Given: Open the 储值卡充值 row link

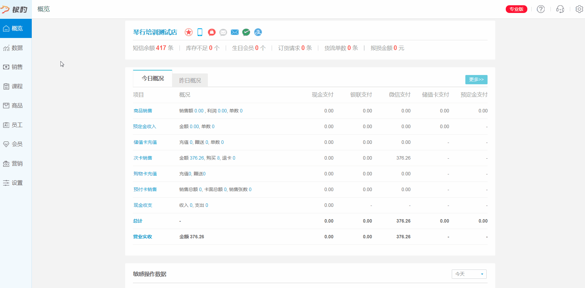Looking at the screenshot, I should tap(145, 142).
